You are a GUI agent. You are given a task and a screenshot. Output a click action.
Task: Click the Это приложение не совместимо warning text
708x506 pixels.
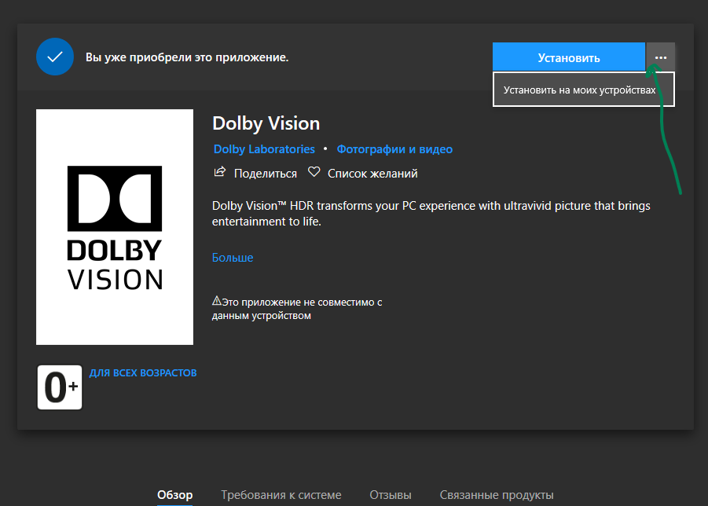pyautogui.click(x=297, y=309)
